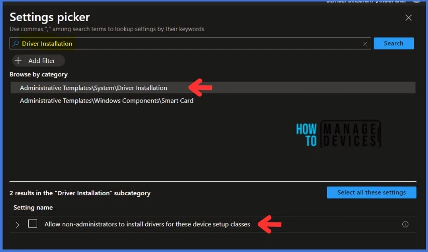
Task: Close the Settings picker panel
Action: (408, 18)
